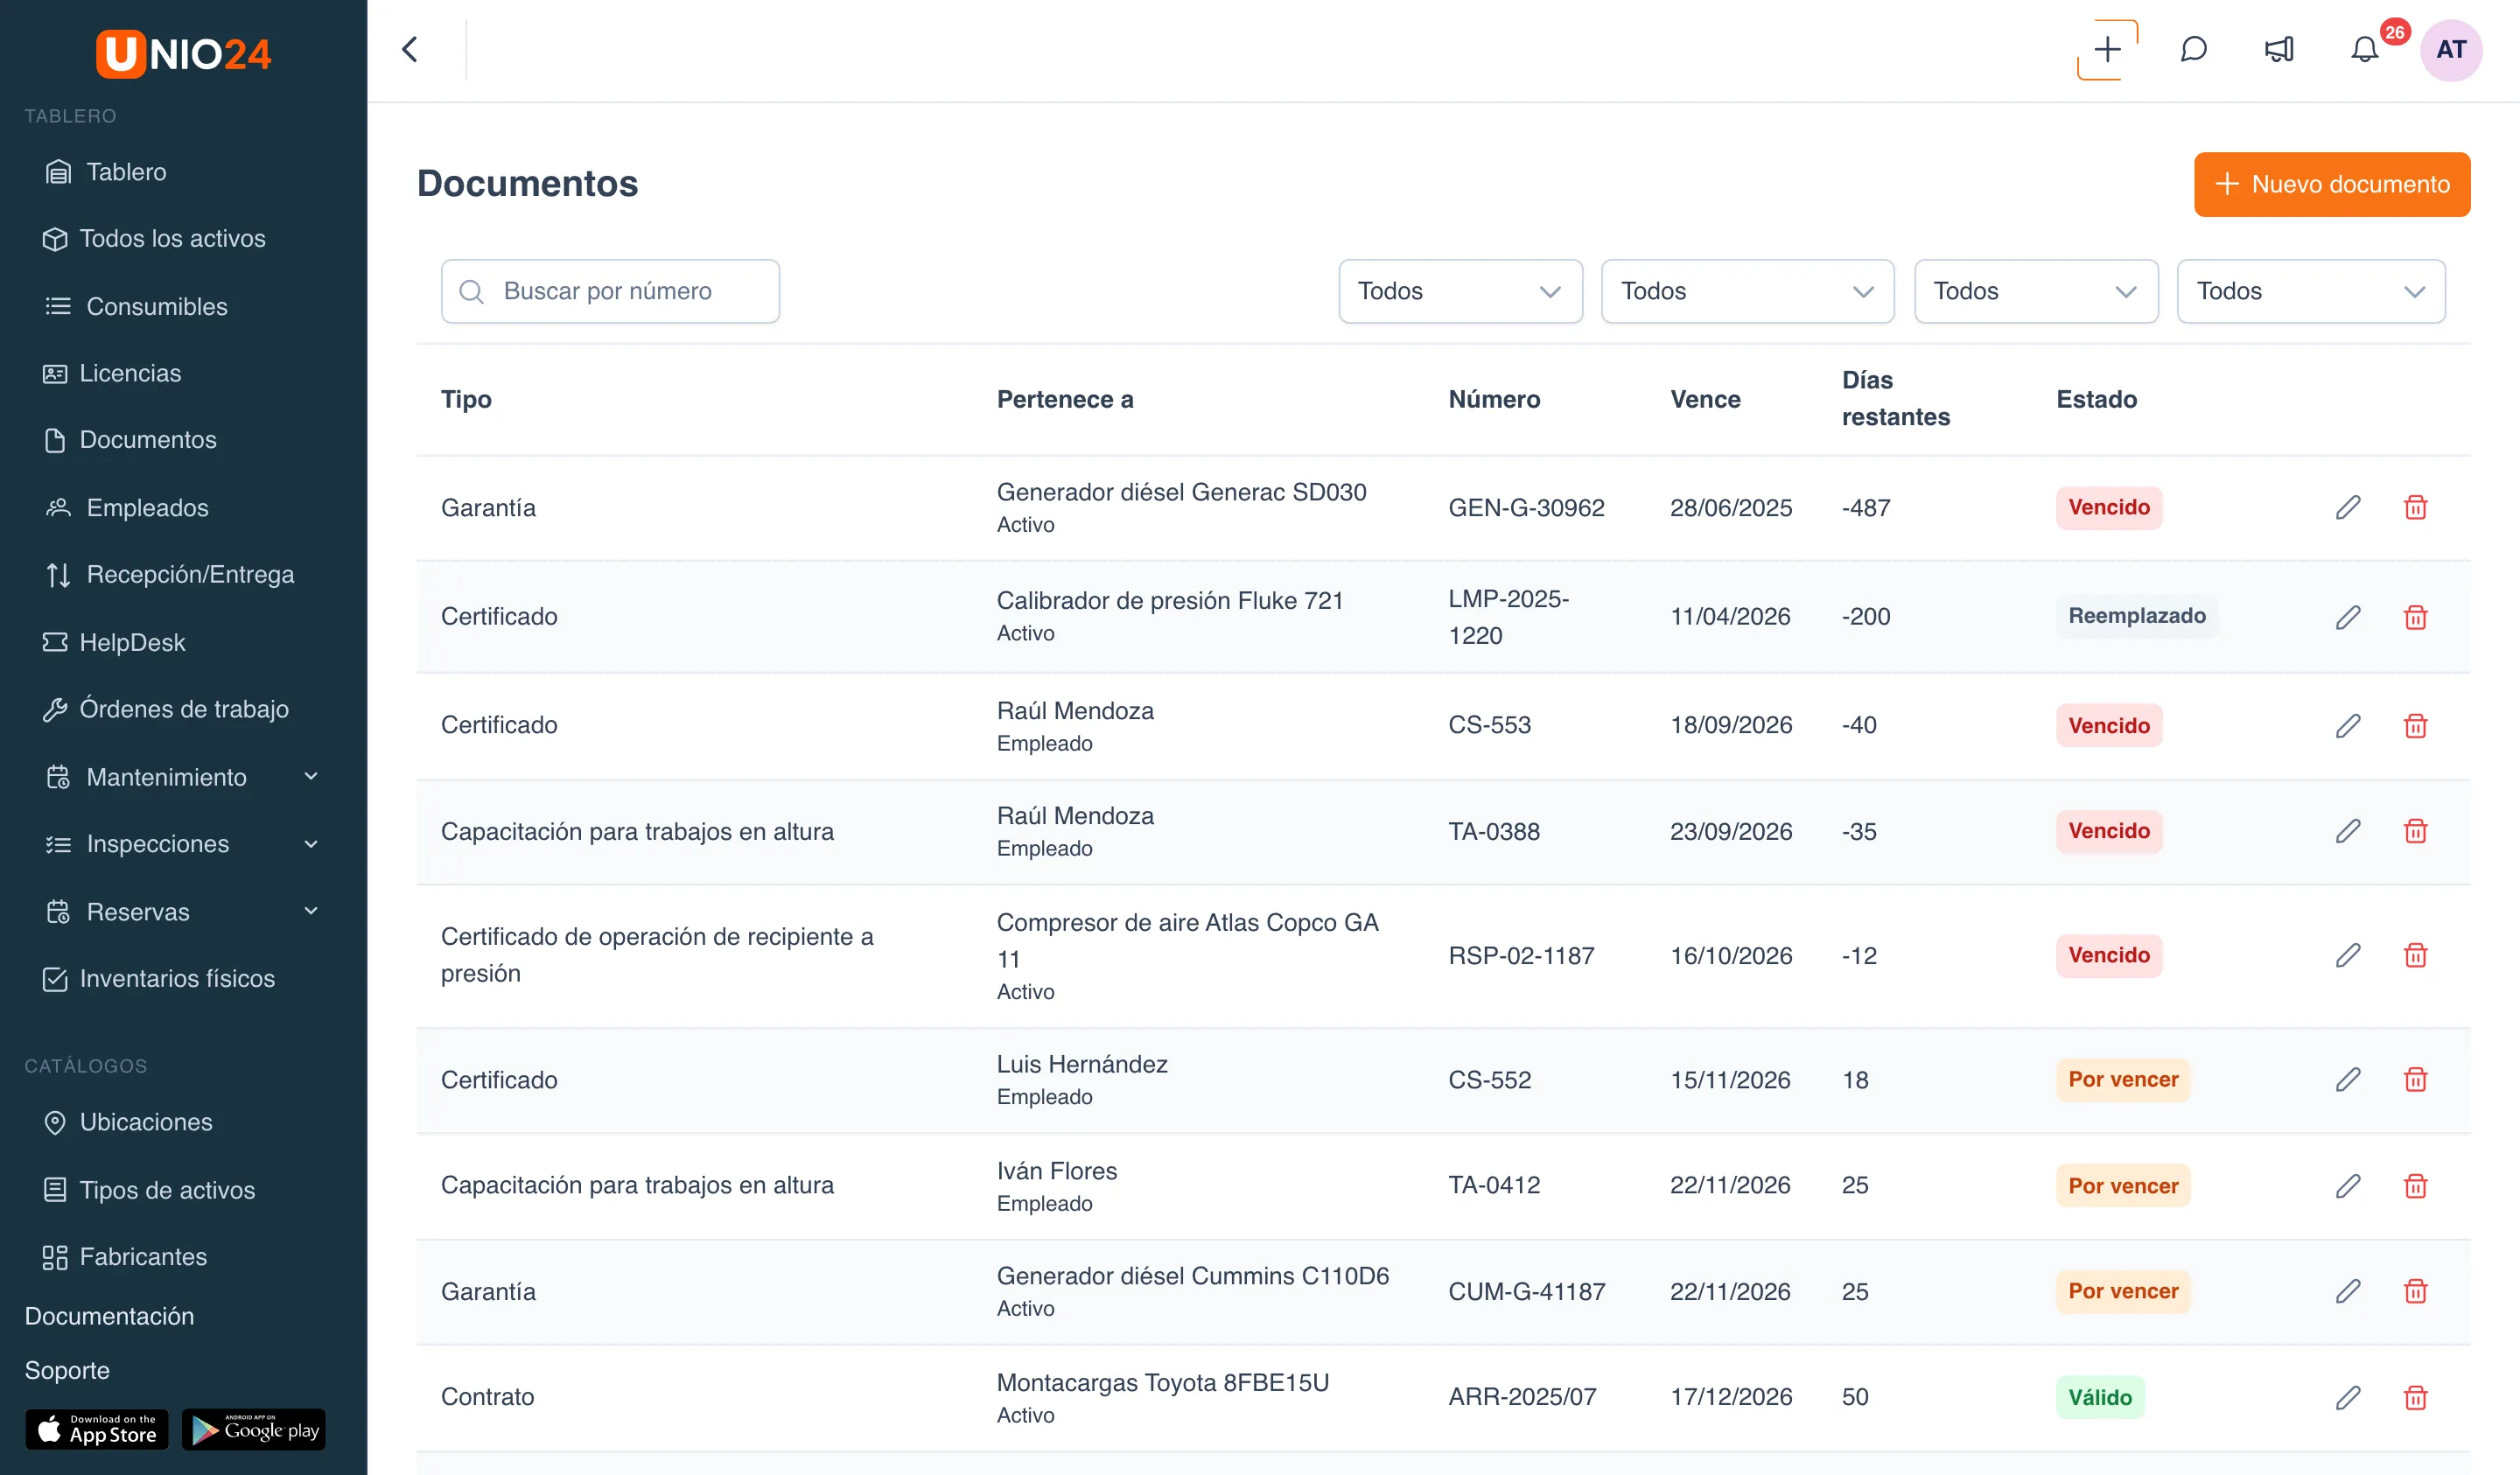Screen dimensions: 2520x1475
Task: Delete the TA-0412 training document
Action: 2415,1186
